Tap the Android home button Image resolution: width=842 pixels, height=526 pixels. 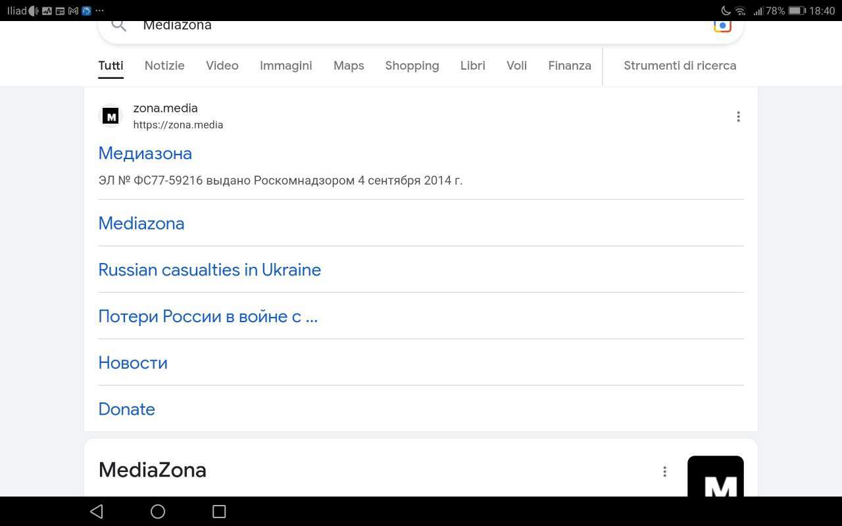point(158,512)
